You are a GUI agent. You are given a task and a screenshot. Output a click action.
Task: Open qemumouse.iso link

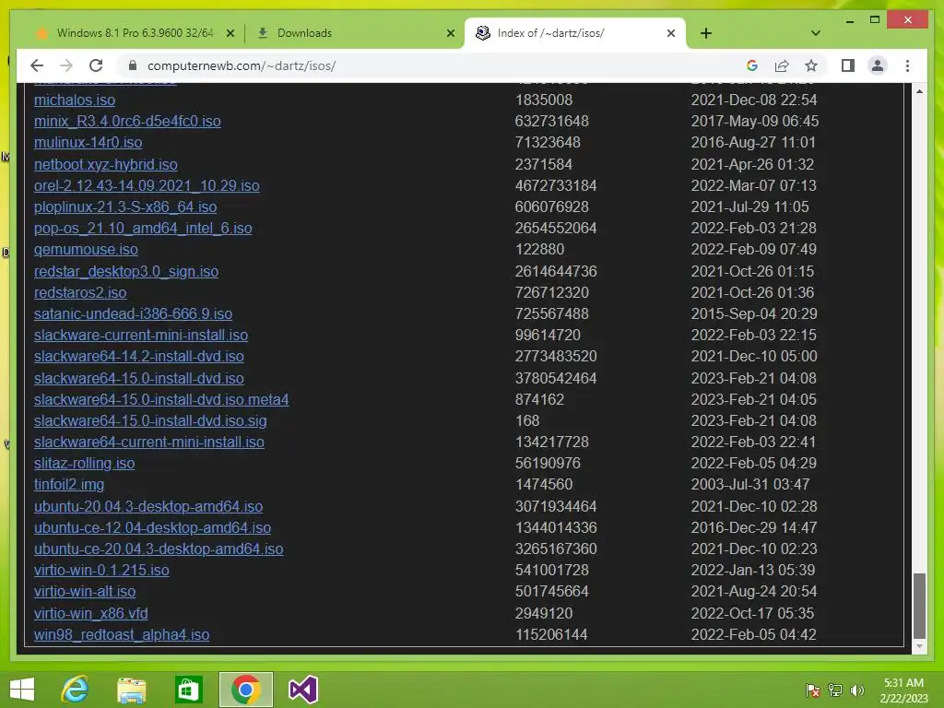[86, 249]
